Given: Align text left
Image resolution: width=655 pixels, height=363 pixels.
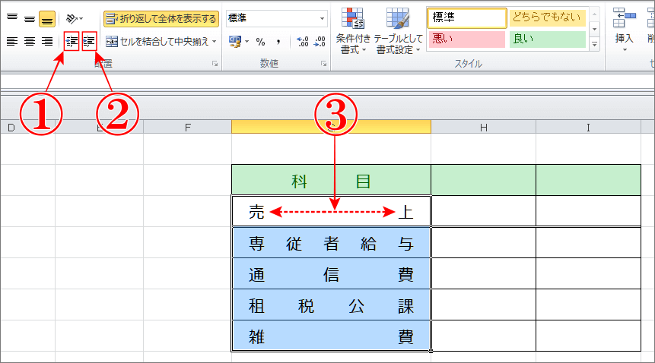Looking at the screenshot, I should [x=12, y=41].
